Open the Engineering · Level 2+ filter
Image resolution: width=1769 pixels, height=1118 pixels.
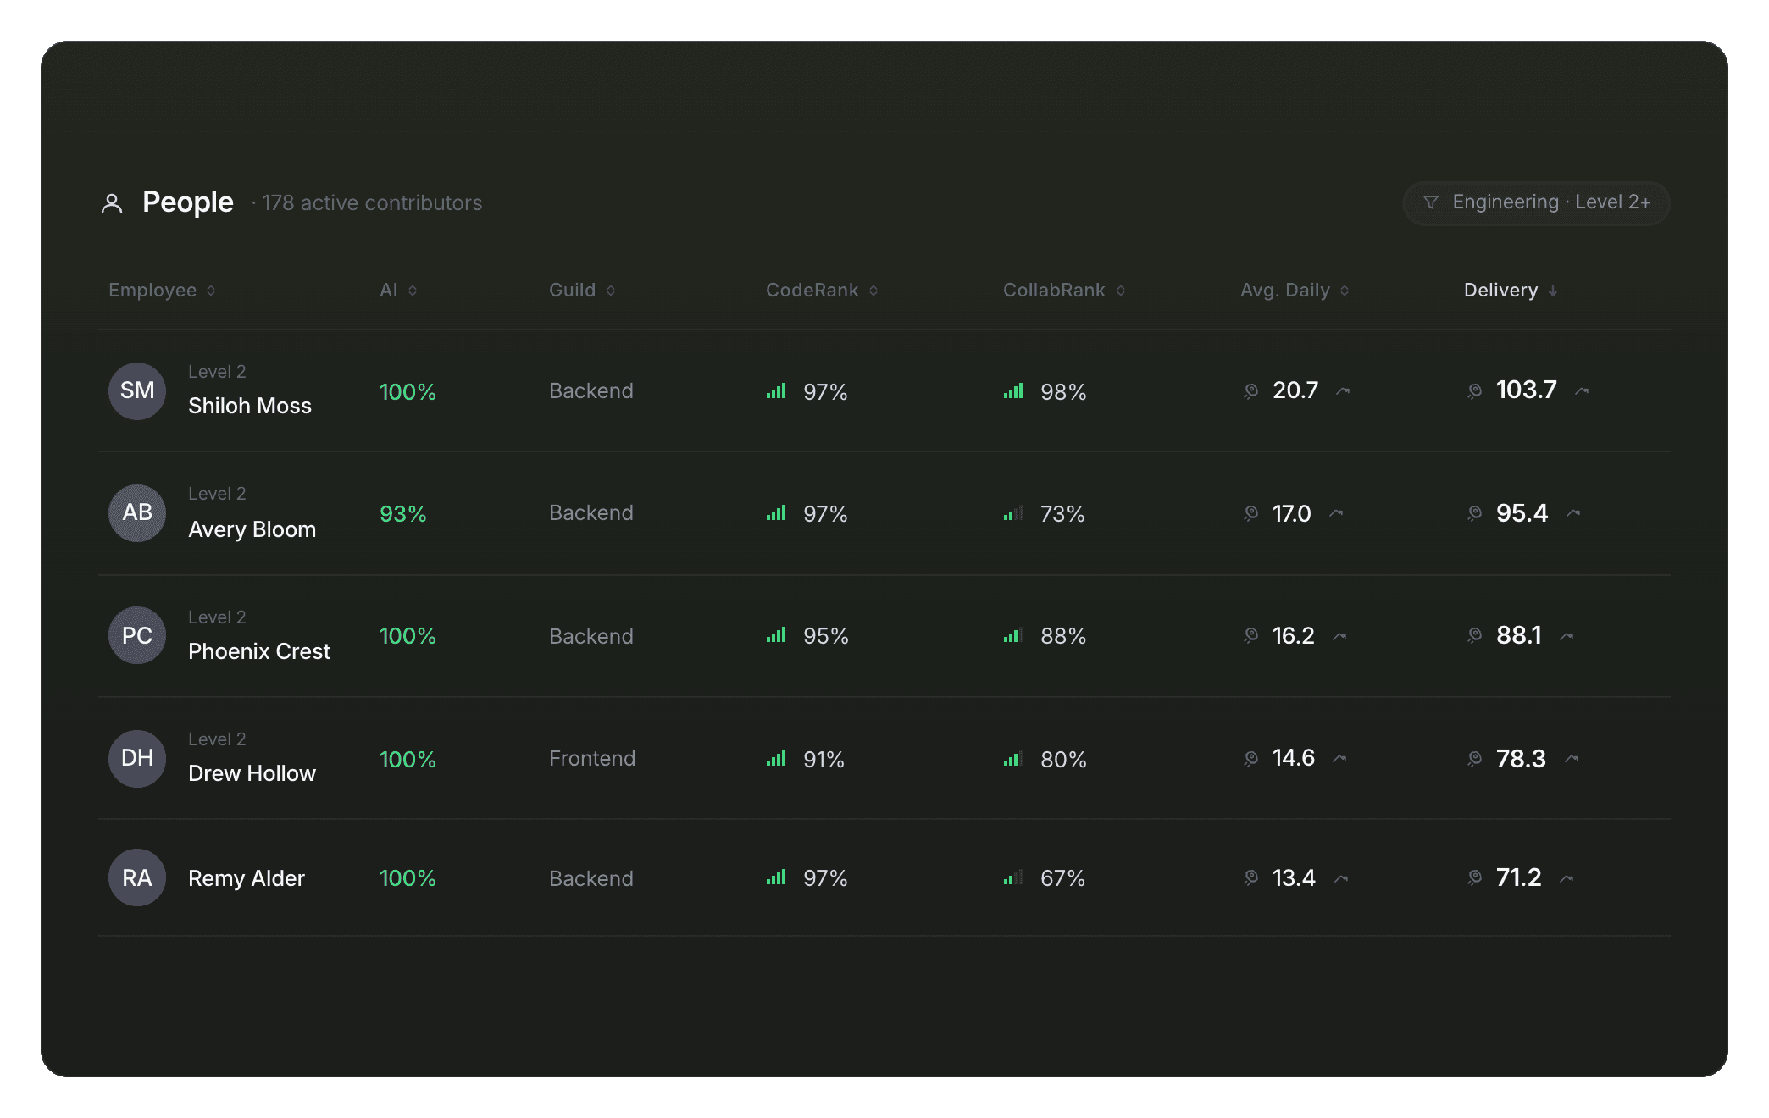coord(1536,202)
